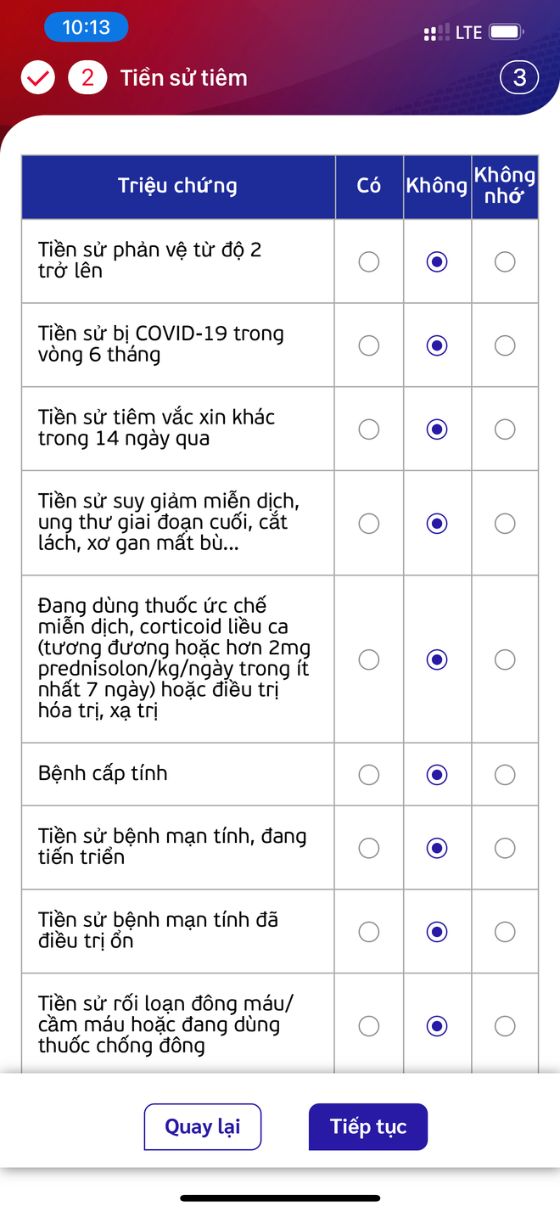Select 'Không nhớ' for tiêm vắc xin khác
Screen dimensions: 560x1212
pyautogui.click(x=504, y=429)
